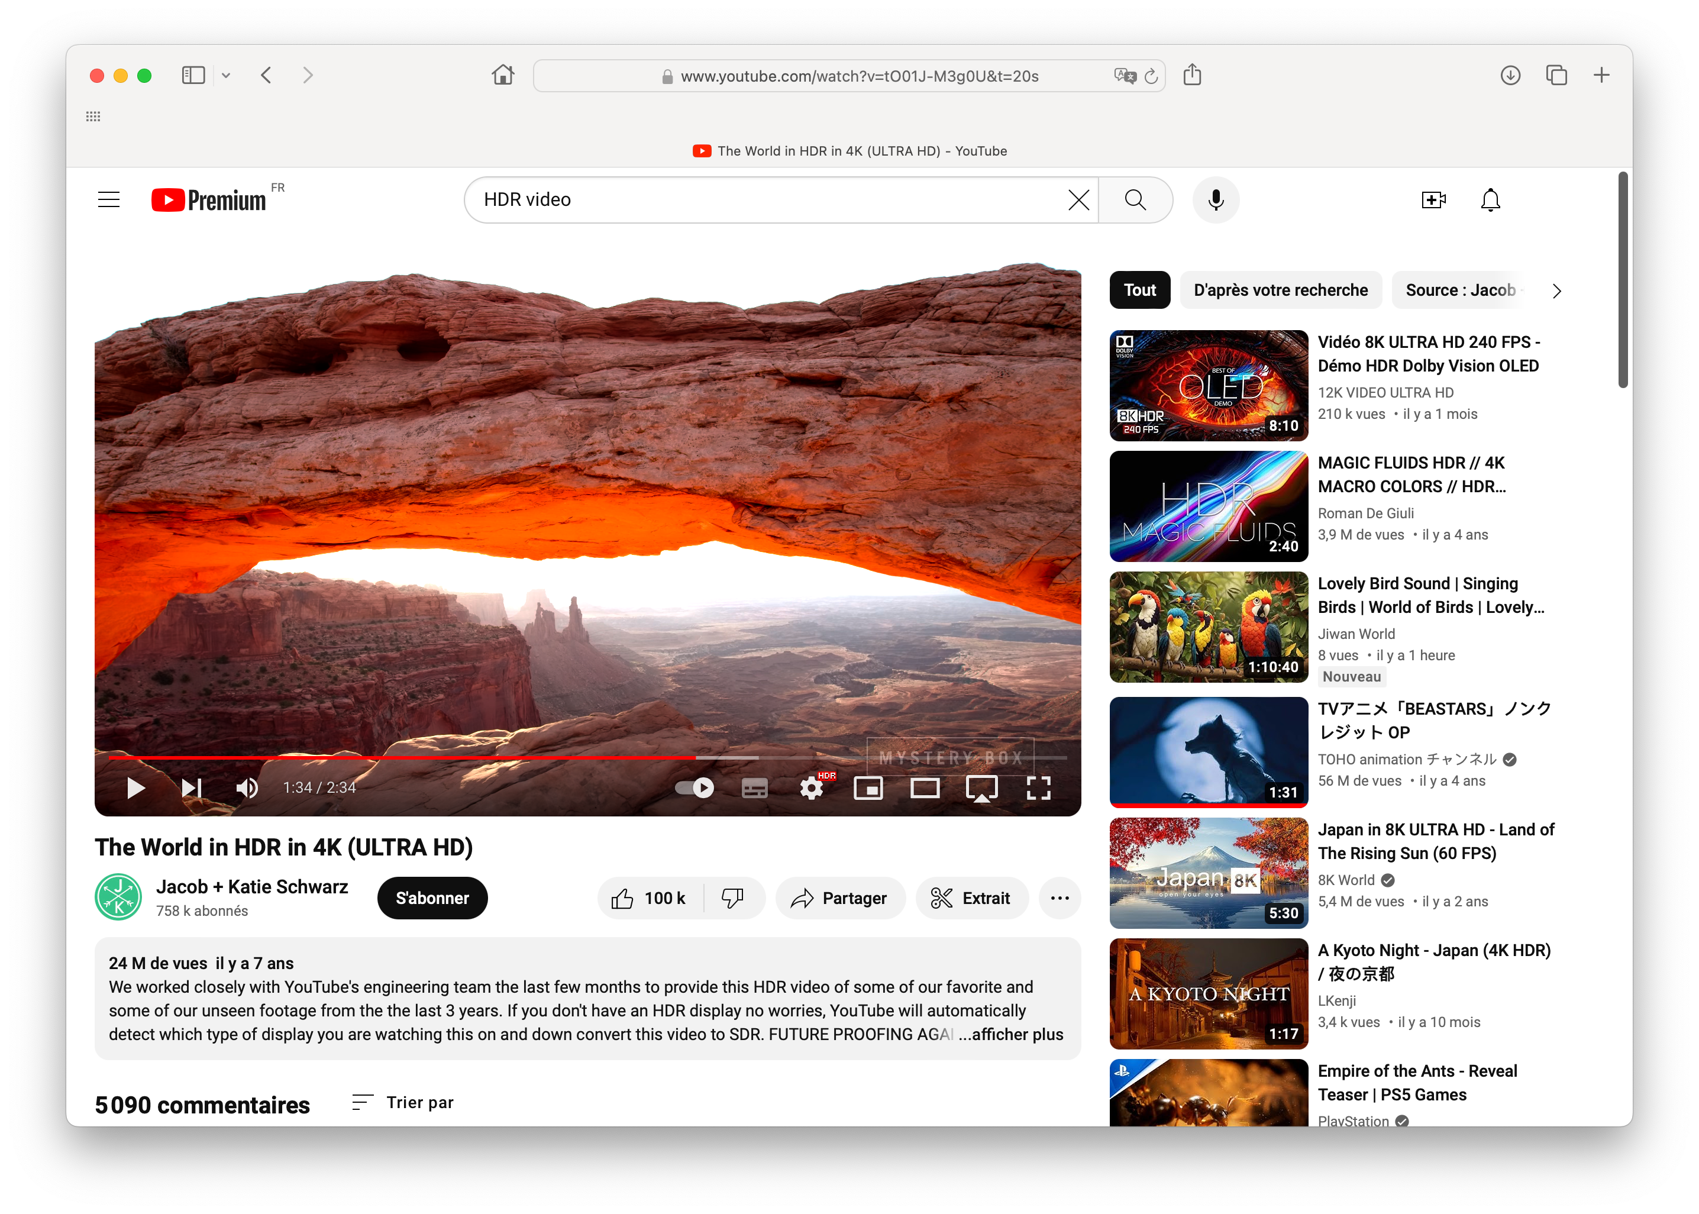Open the three-dot more actions menu
Image resolution: width=1699 pixels, height=1214 pixels.
[1059, 898]
